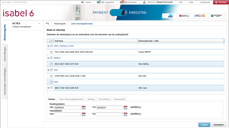This screenshot has width=229, height=128.
Task: Tick the BNP_Paribas_Fortis group checkbox
Action: pyautogui.click(x=52, y=46)
